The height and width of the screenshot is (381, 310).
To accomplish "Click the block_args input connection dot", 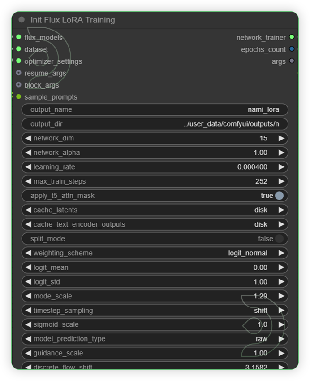I will point(18,85).
